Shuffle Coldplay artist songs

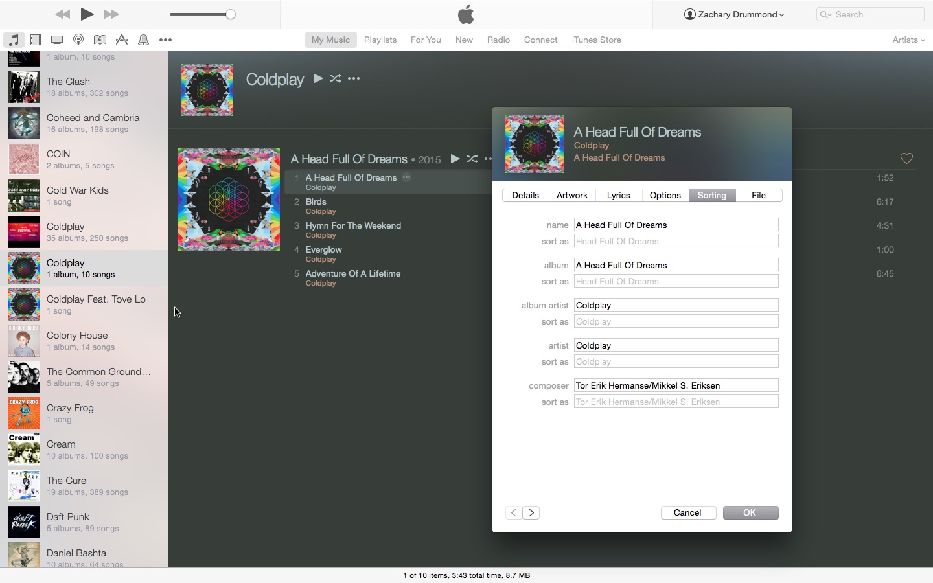(x=335, y=78)
